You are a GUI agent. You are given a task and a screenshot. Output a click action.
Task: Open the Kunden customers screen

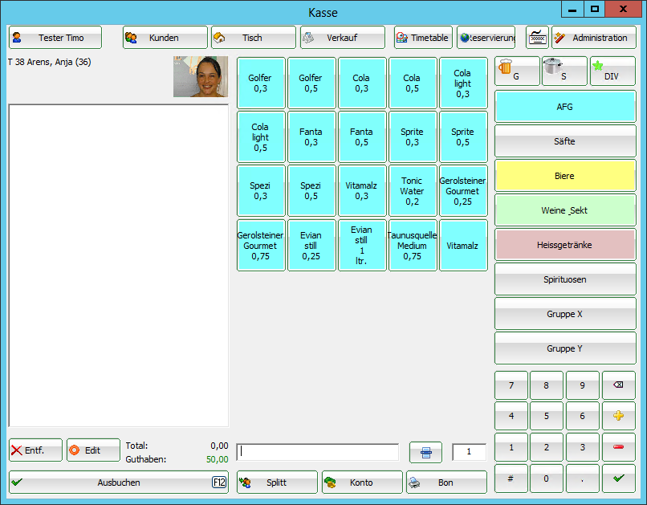coord(165,38)
